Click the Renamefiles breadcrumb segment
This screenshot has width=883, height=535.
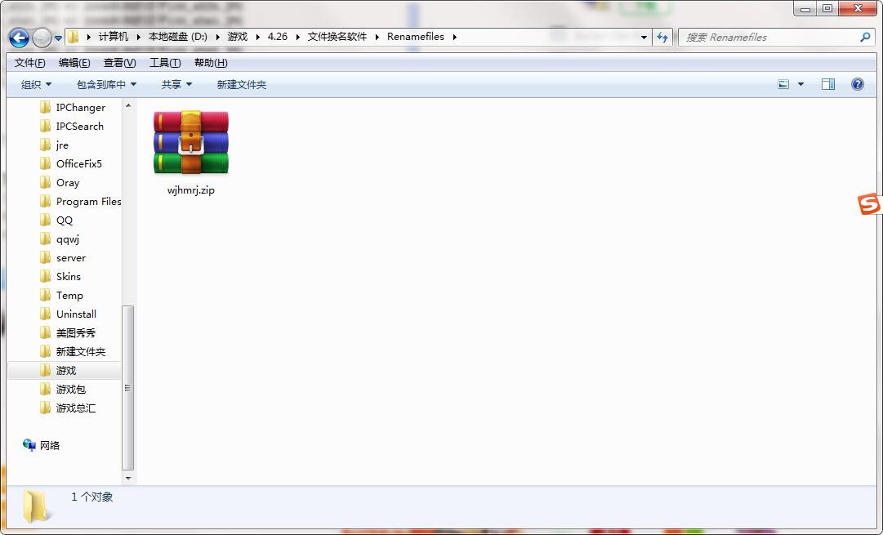[x=416, y=37]
